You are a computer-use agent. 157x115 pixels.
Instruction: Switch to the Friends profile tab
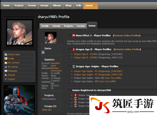56,26
